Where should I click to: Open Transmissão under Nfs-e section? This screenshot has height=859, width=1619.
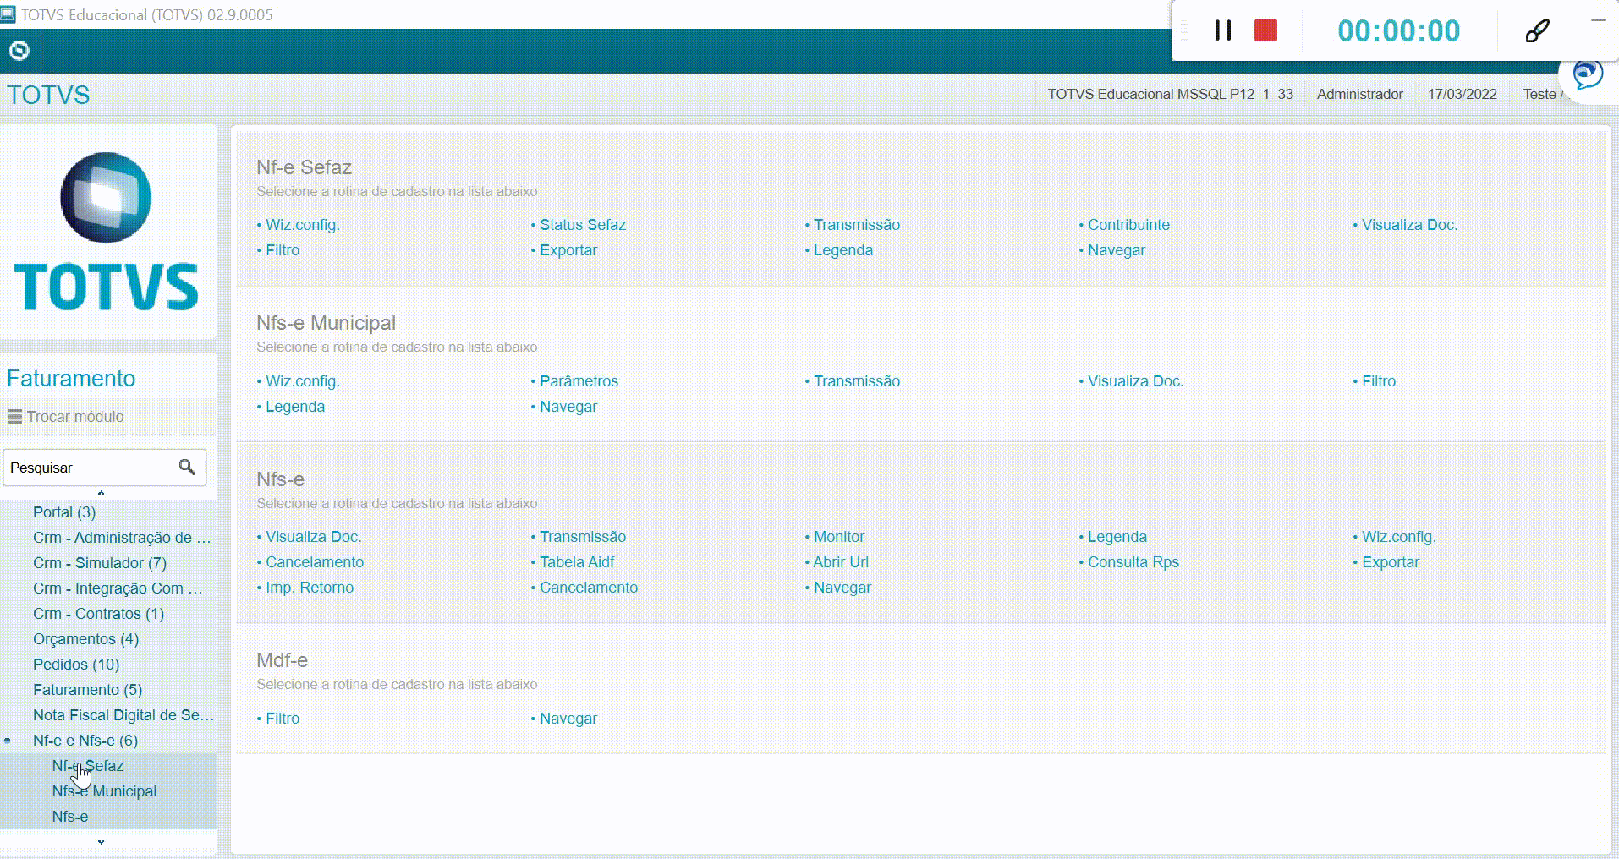[583, 537]
